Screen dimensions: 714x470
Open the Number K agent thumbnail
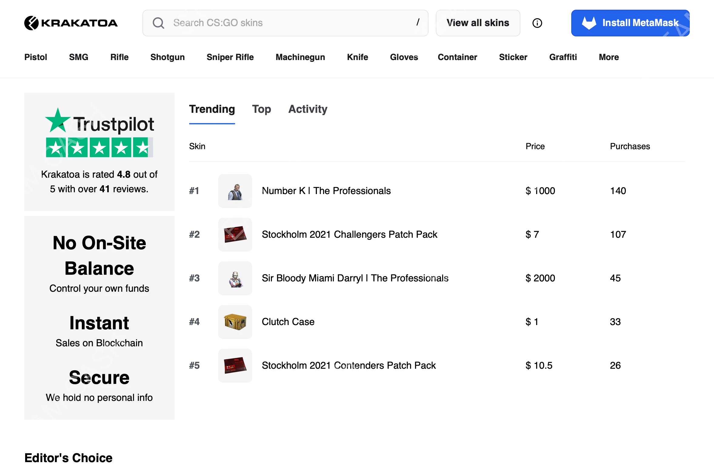pos(235,191)
